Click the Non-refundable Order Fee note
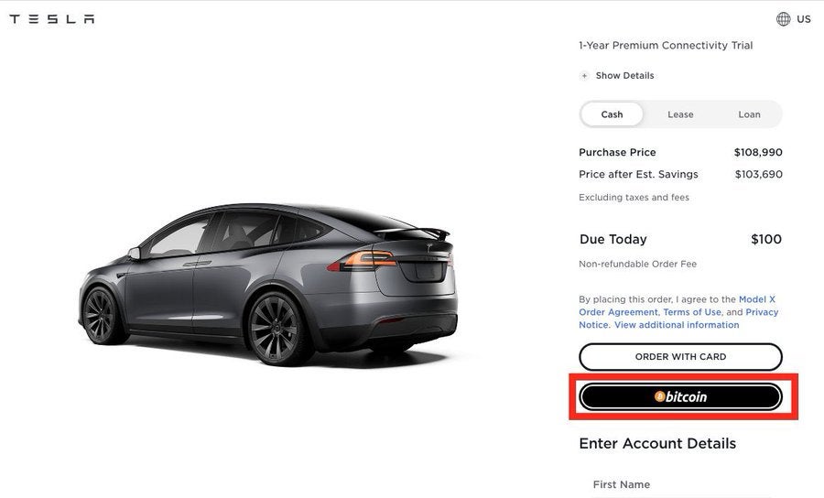 click(x=637, y=265)
